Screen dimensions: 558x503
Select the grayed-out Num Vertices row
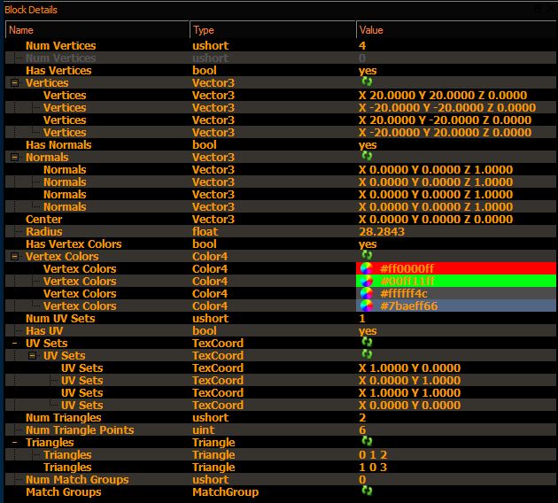pyautogui.click(x=281, y=58)
